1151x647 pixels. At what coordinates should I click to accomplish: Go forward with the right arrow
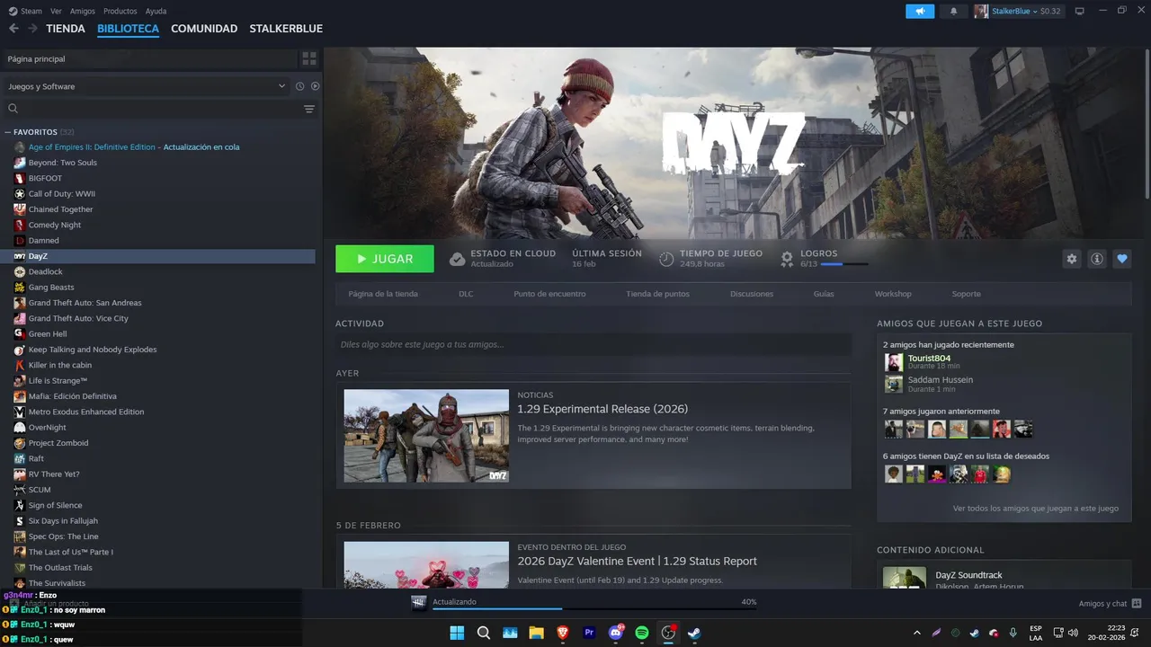(32, 29)
